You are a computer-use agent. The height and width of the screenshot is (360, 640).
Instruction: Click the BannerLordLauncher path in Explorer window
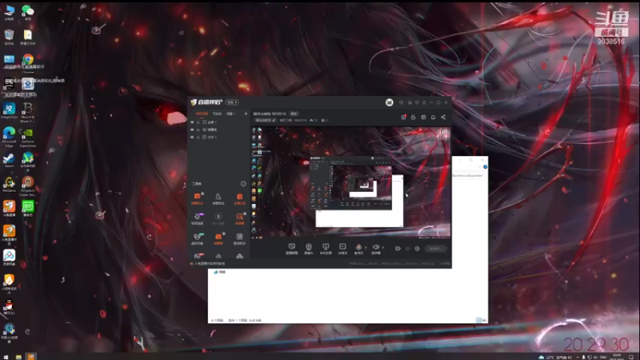(467, 175)
